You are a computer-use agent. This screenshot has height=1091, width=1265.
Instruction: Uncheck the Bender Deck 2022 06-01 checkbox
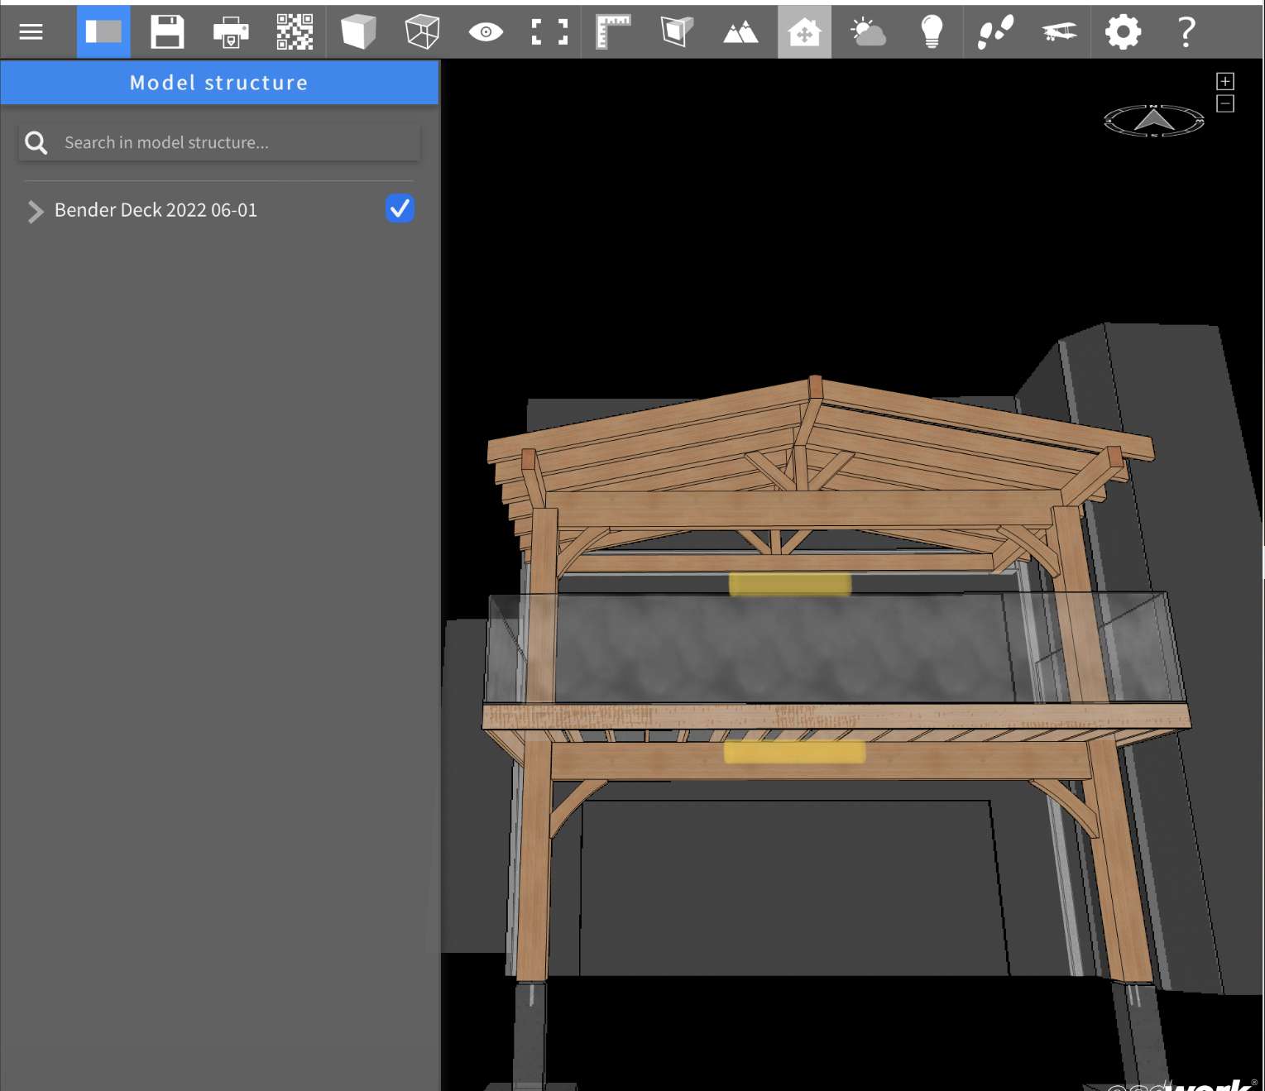point(400,208)
